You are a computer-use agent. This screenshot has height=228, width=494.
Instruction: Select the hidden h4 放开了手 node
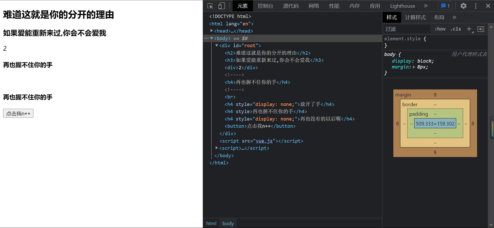point(279,104)
